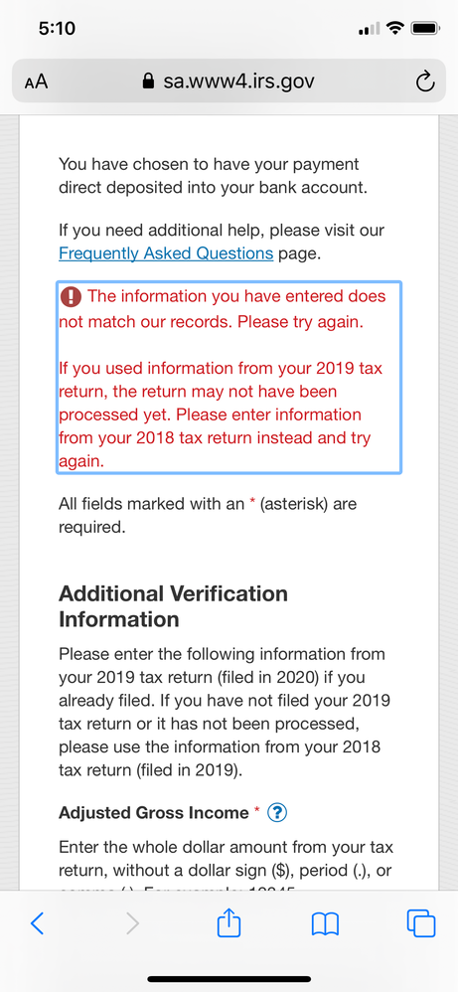Viewport: 458px width, 992px height.
Task: Open Adjusted Gross Income help question icon
Action: [277, 813]
